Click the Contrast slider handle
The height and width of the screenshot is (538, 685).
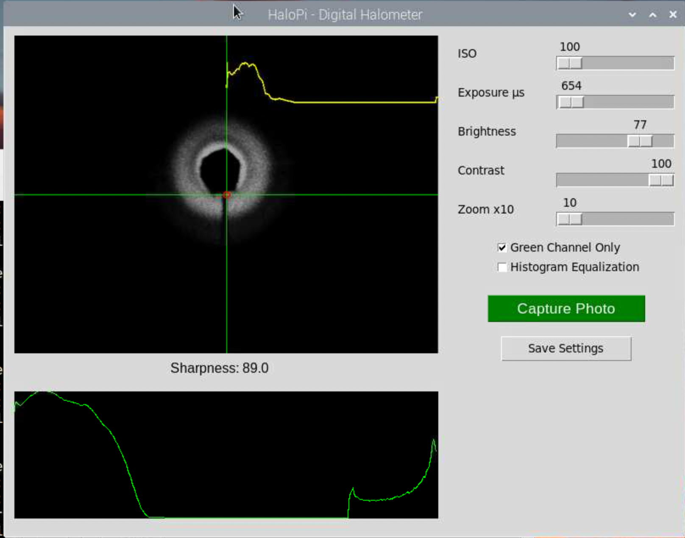(x=661, y=180)
